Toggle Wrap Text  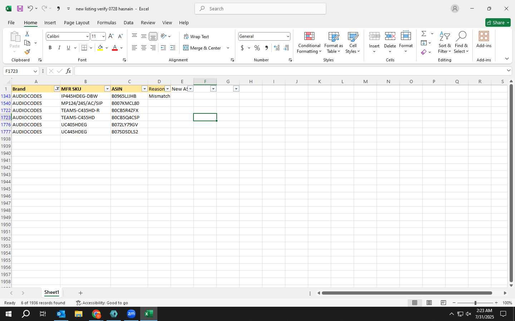196,36
